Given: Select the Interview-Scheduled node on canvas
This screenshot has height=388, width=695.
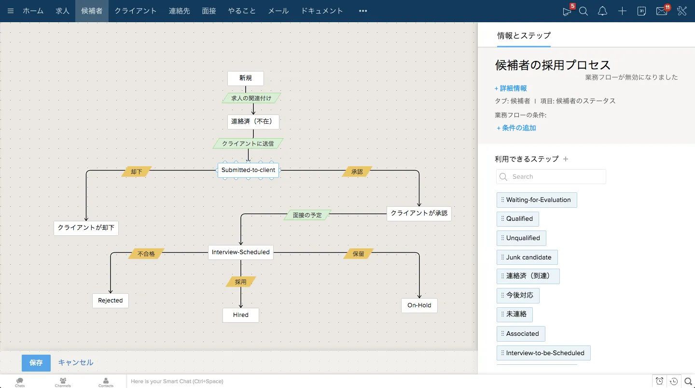Looking at the screenshot, I should [x=240, y=252].
